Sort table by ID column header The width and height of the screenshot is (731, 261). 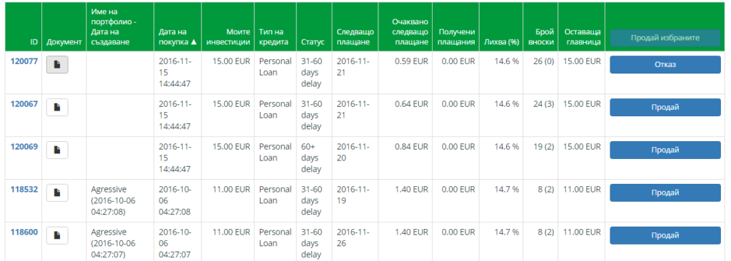click(x=34, y=42)
